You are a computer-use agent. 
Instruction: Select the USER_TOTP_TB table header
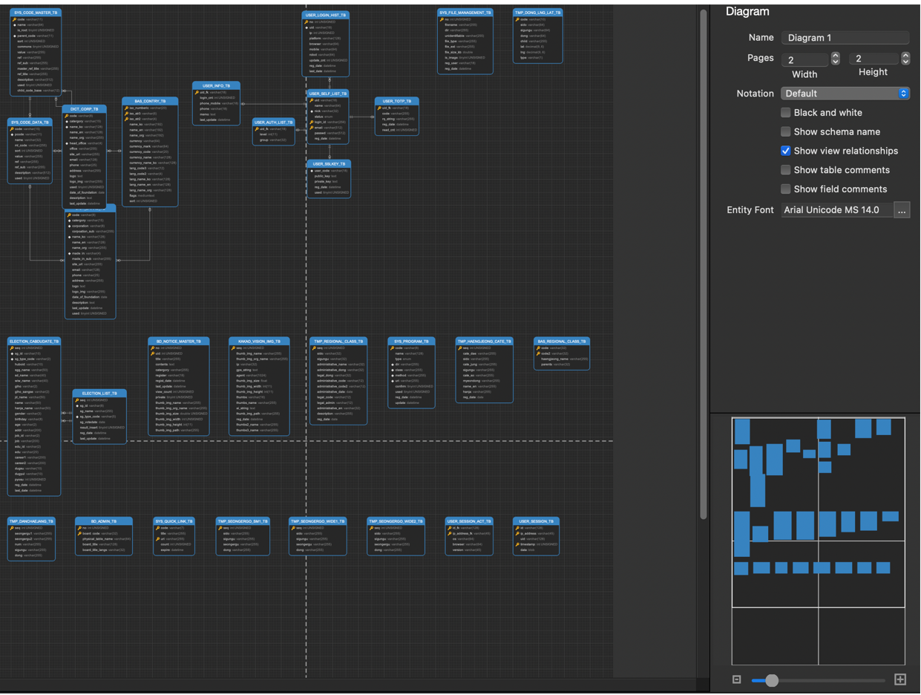pyautogui.click(x=397, y=101)
